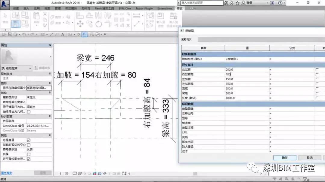Select the Trim/Extend to corner tool
This screenshot has height=182, width=325.
[108, 24]
